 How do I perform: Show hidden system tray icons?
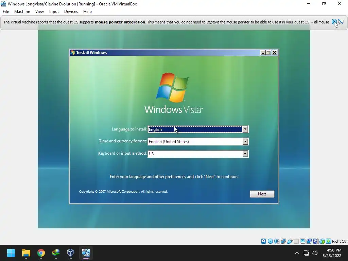point(297,253)
